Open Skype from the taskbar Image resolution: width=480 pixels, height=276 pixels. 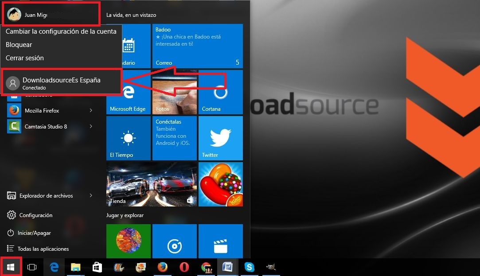(250, 267)
